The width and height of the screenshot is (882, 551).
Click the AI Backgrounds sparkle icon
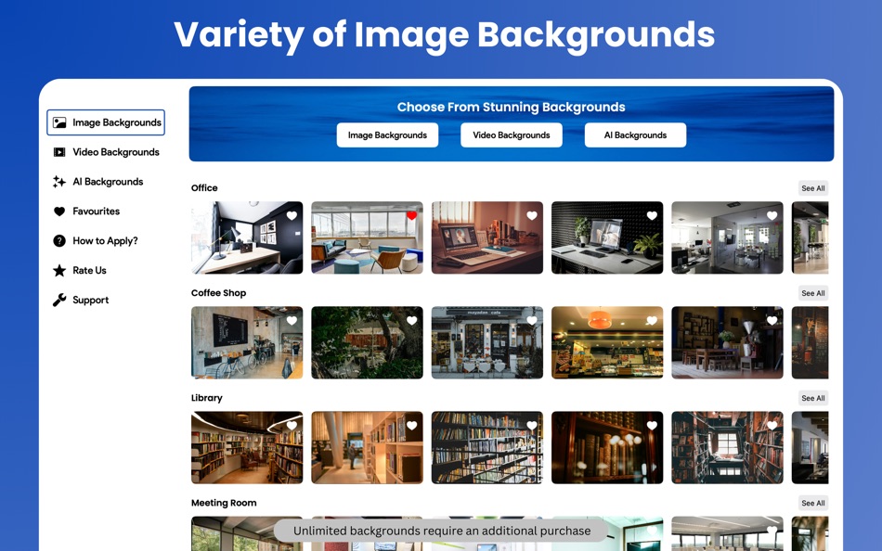(59, 182)
